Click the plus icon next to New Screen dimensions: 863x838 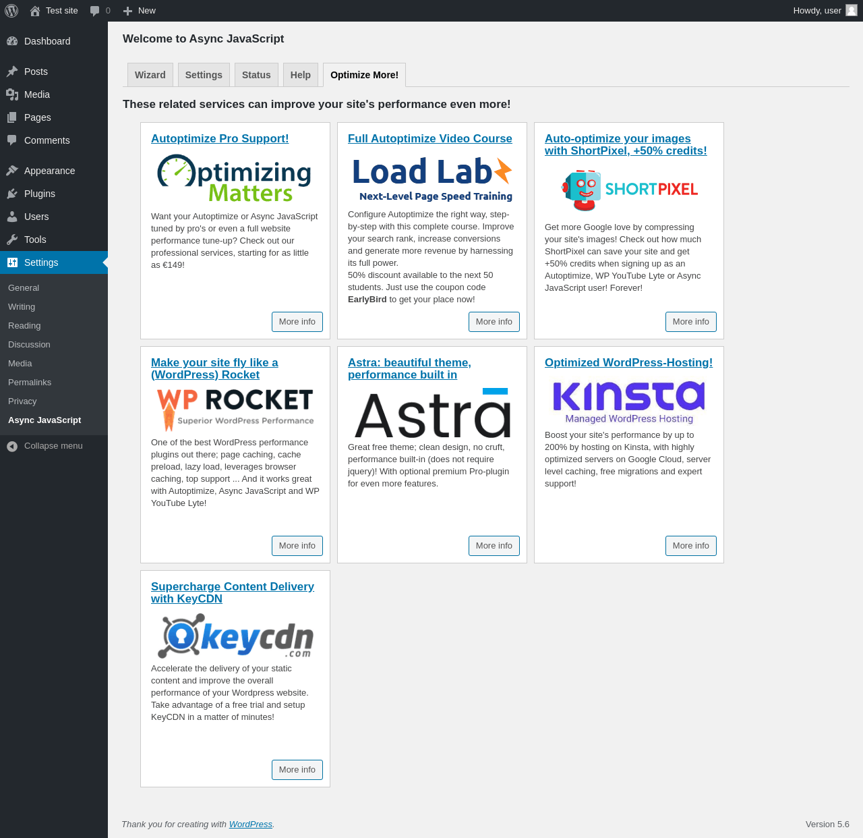[127, 11]
